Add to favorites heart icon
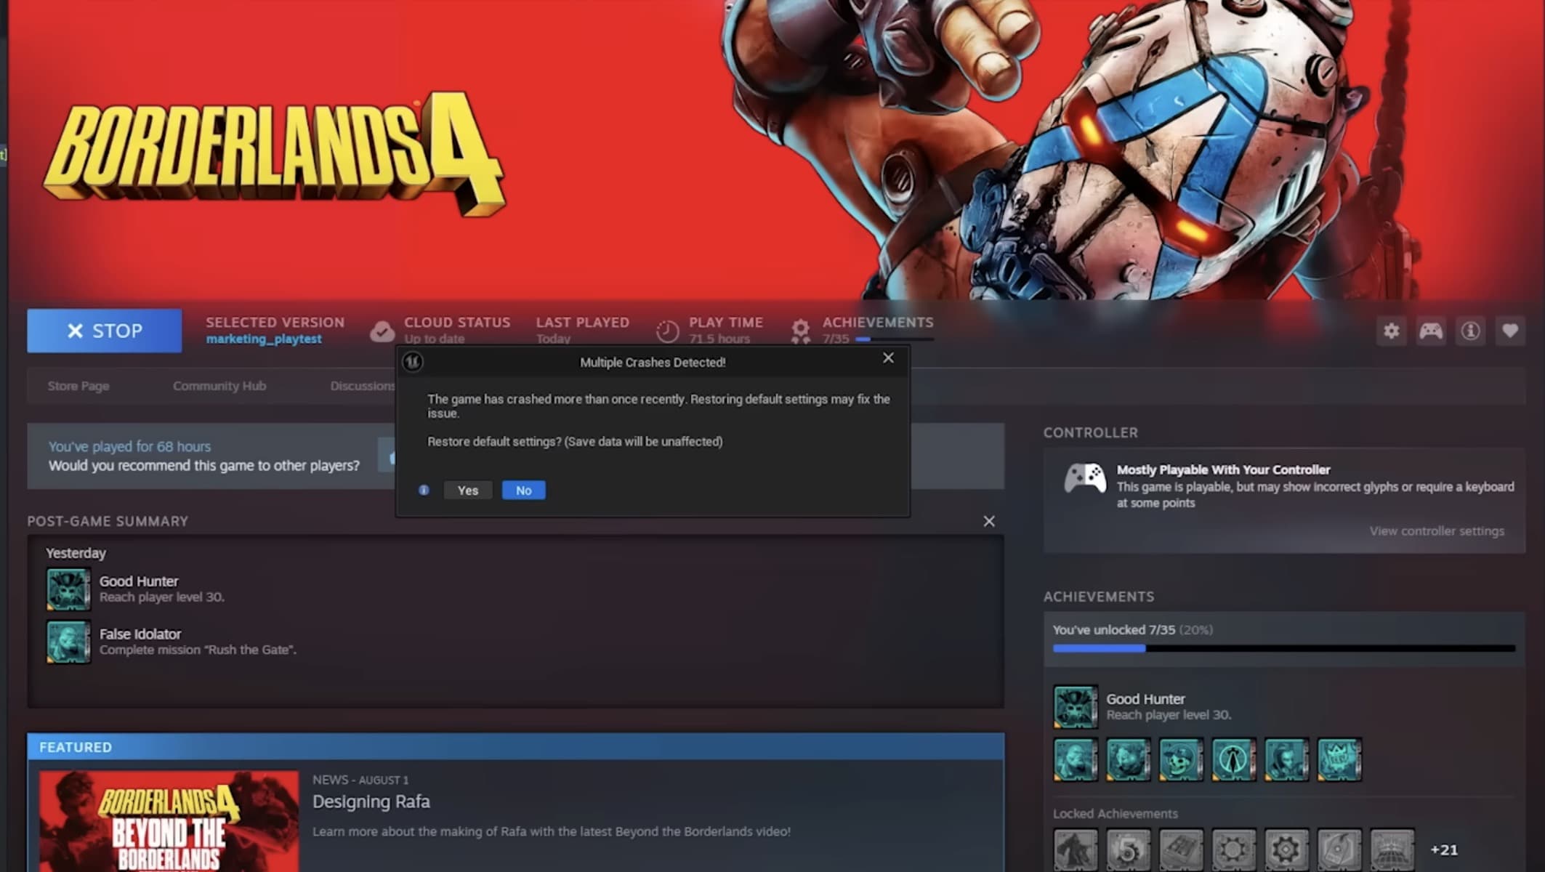The image size is (1545, 872). click(x=1510, y=331)
